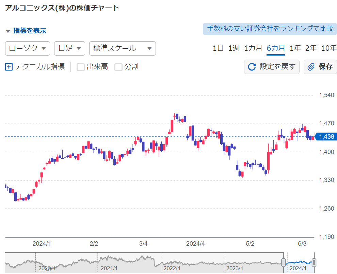Select the 1週 period tab

234,48
